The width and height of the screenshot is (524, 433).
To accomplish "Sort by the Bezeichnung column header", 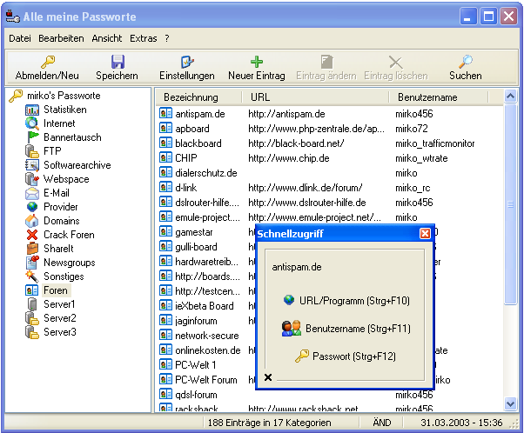I will (198, 97).
